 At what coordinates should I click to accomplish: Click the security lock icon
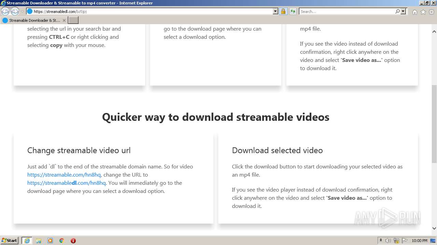(x=283, y=11)
